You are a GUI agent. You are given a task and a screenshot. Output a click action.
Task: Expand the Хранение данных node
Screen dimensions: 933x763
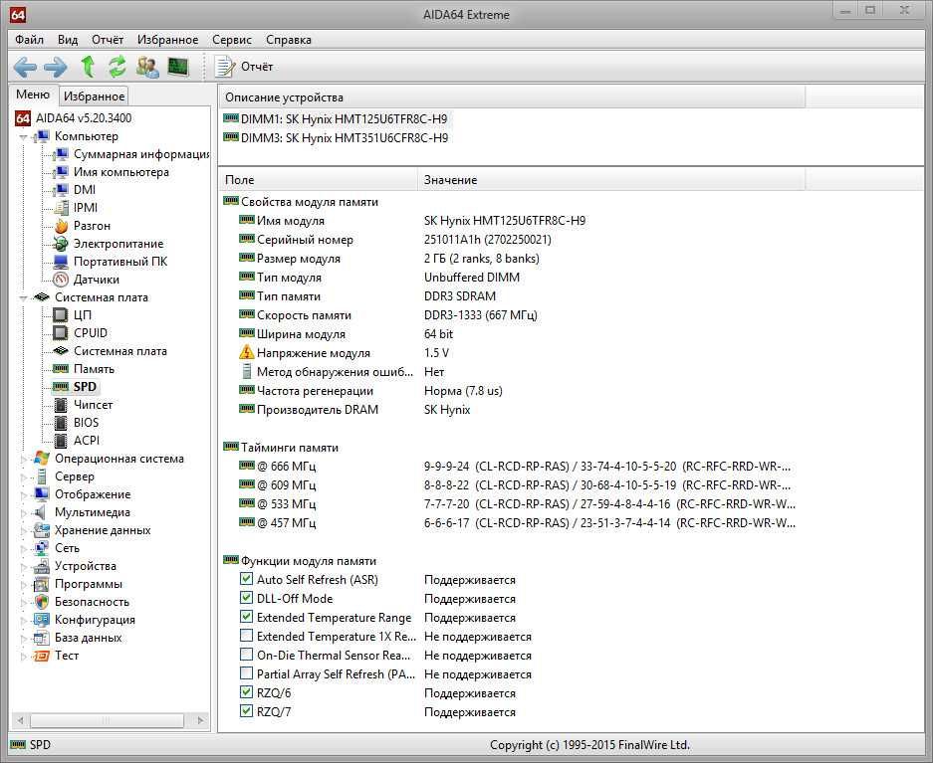(23, 530)
